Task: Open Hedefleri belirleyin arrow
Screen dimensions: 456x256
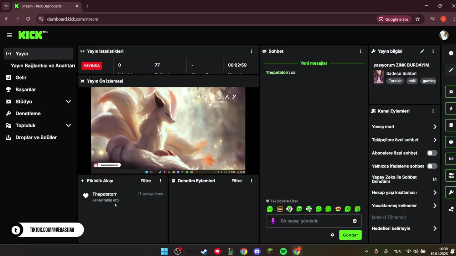Action: (435, 228)
